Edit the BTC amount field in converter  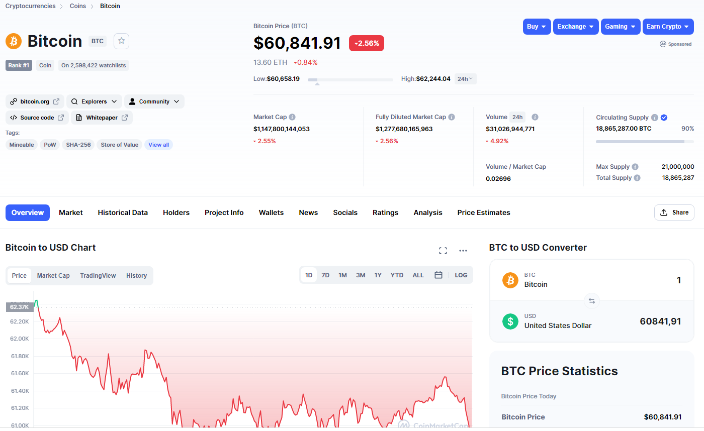click(x=679, y=280)
